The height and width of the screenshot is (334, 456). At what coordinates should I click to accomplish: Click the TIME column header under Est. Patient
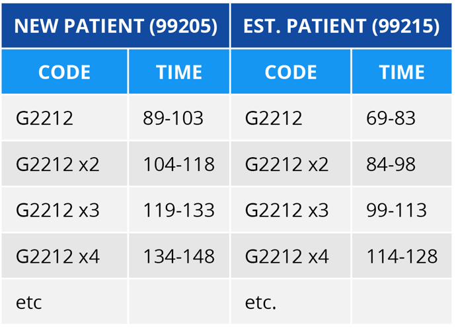(402, 71)
